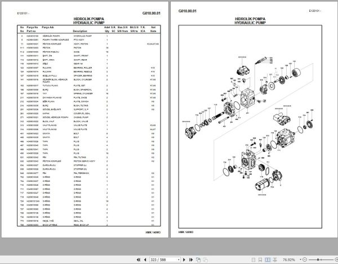The height and width of the screenshot is (264, 338).
Task: Open the page number dropdown arrow
Action: point(179,259)
